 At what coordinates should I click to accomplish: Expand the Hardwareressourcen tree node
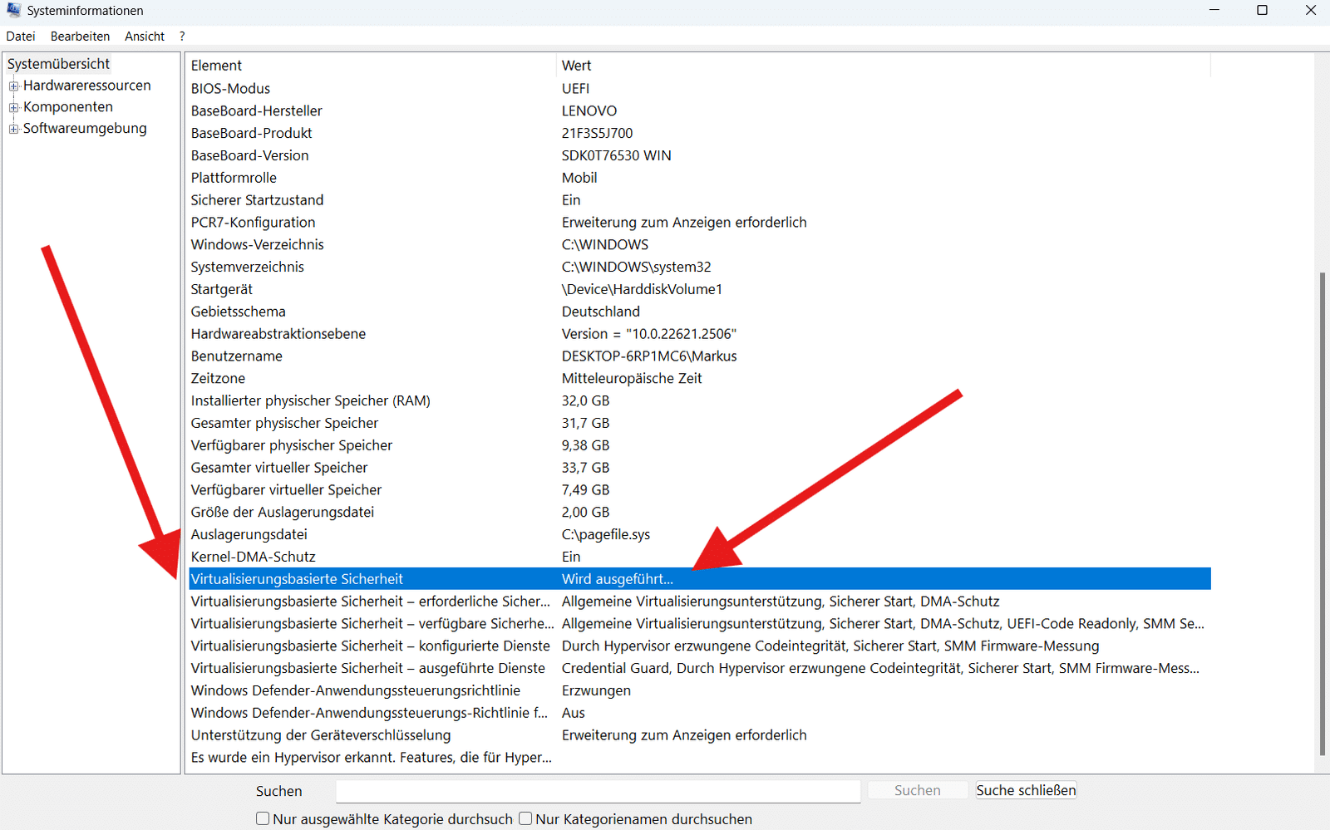[x=14, y=85]
